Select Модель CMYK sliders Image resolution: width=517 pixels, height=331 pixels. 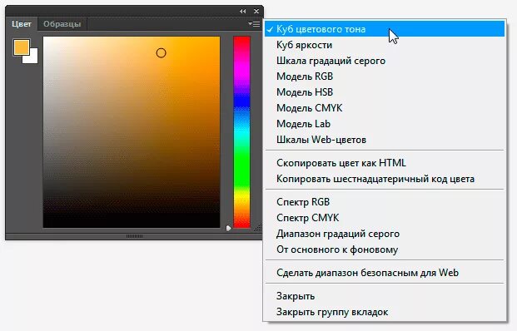pos(385,108)
